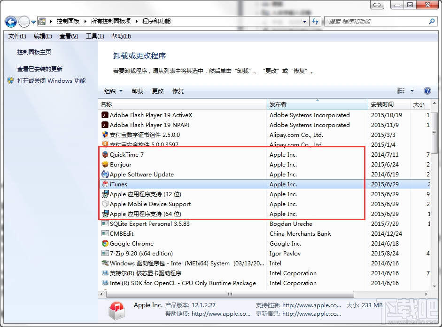Select the Google Chrome icon
The width and height of the screenshot is (442, 327).
[x=105, y=243]
